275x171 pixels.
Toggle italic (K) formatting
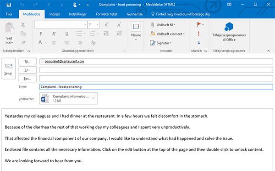click(54, 34)
